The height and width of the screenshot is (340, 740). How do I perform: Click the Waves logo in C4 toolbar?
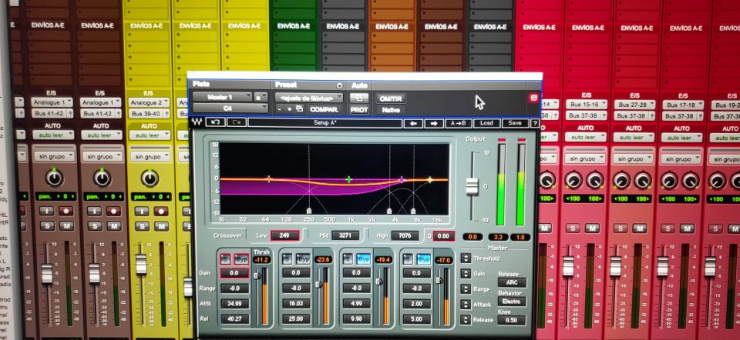pos(197,123)
